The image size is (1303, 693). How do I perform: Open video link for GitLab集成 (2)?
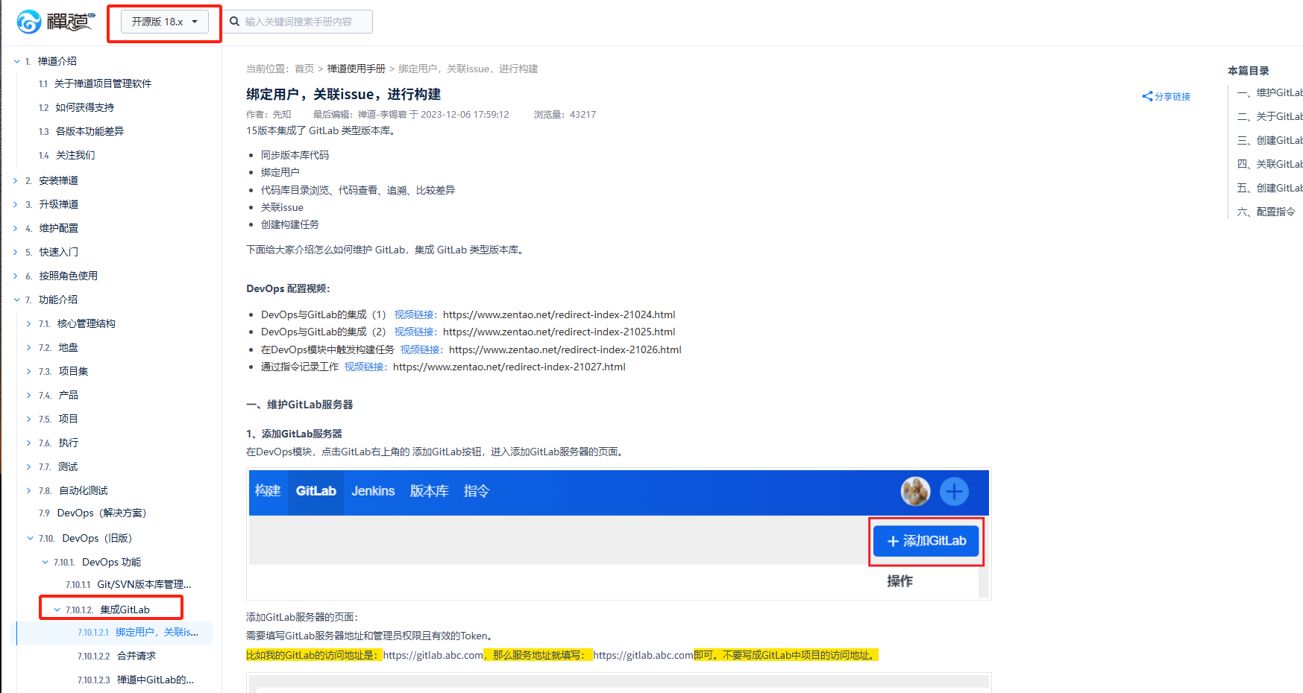(x=415, y=332)
